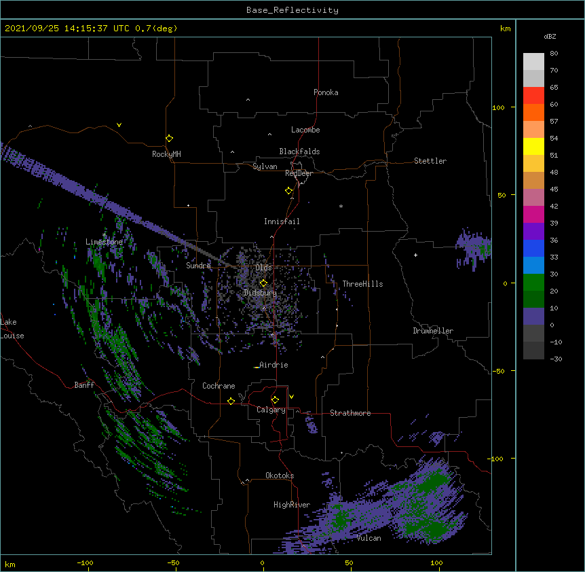Image resolution: width=585 pixels, height=572 pixels.
Task: Click the purple 10 dBZ legend swatch
Action: pos(533,317)
